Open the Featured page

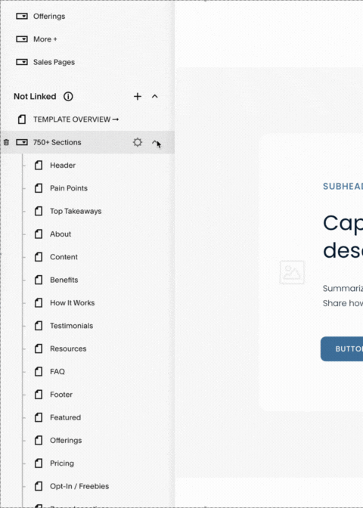pos(65,417)
